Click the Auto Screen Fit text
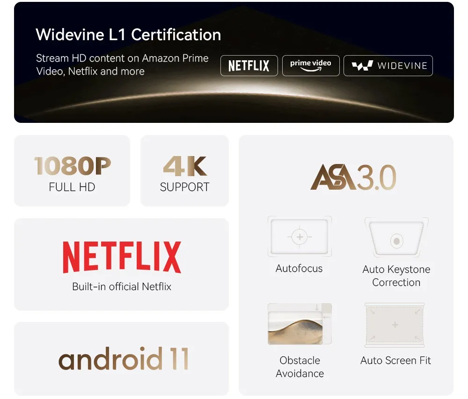 pos(395,361)
